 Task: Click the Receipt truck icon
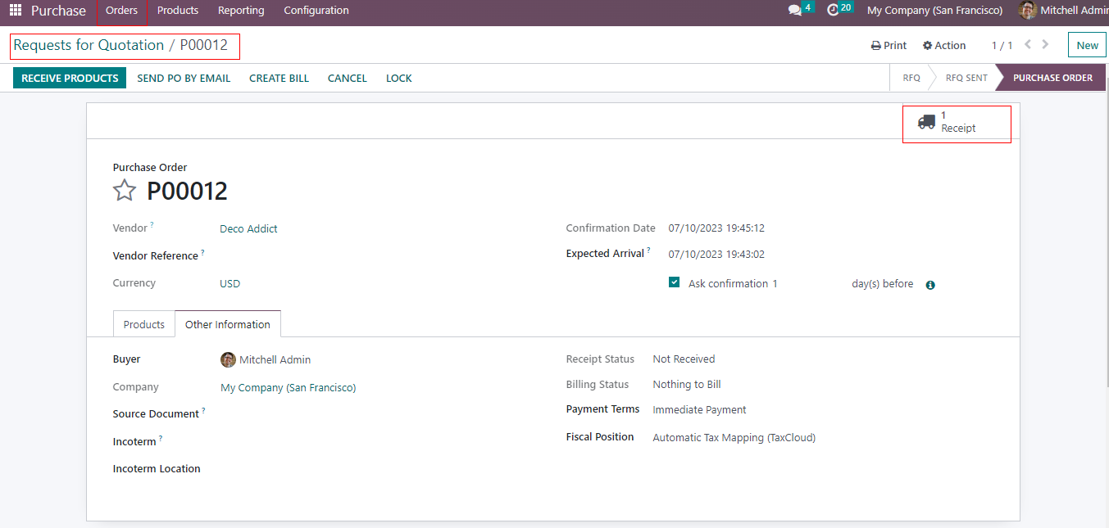[926, 122]
